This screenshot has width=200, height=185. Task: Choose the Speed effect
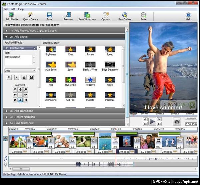point(110,51)
